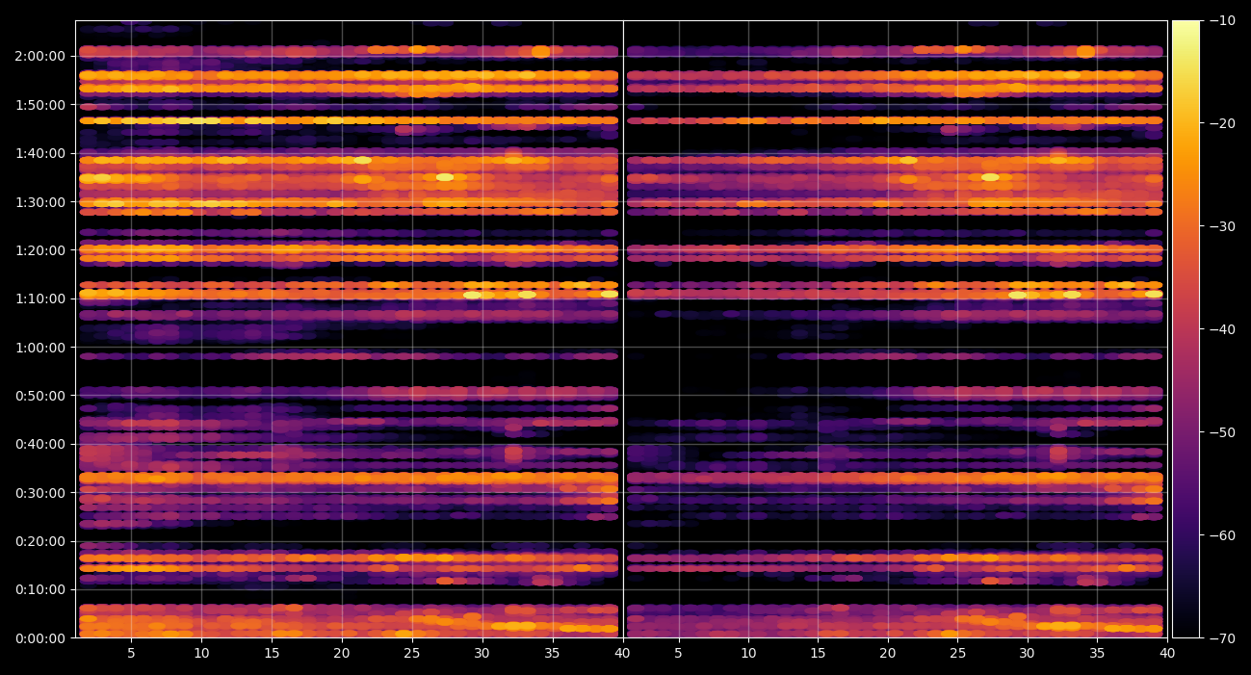Click x-axis label 40 ending the right heatmap

tap(1167, 654)
